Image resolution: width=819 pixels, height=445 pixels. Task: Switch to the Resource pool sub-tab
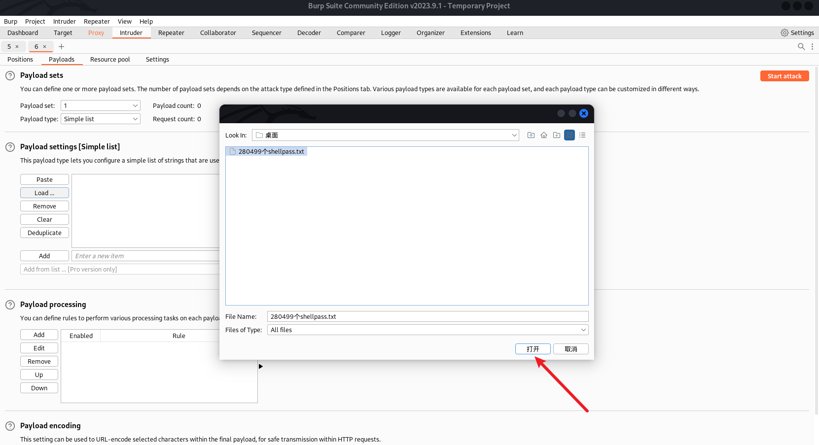pos(110,59)
